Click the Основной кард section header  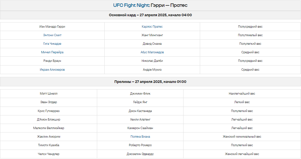click(x=150, y=15)
